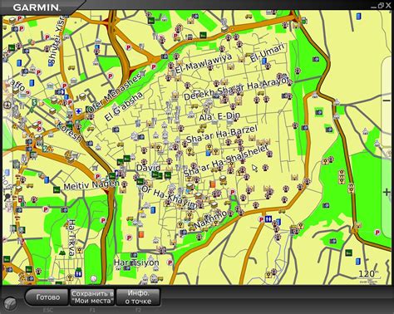Select green shop icon left of Meitiv Nagen
The image size is (394, 314).
point(57,189)
